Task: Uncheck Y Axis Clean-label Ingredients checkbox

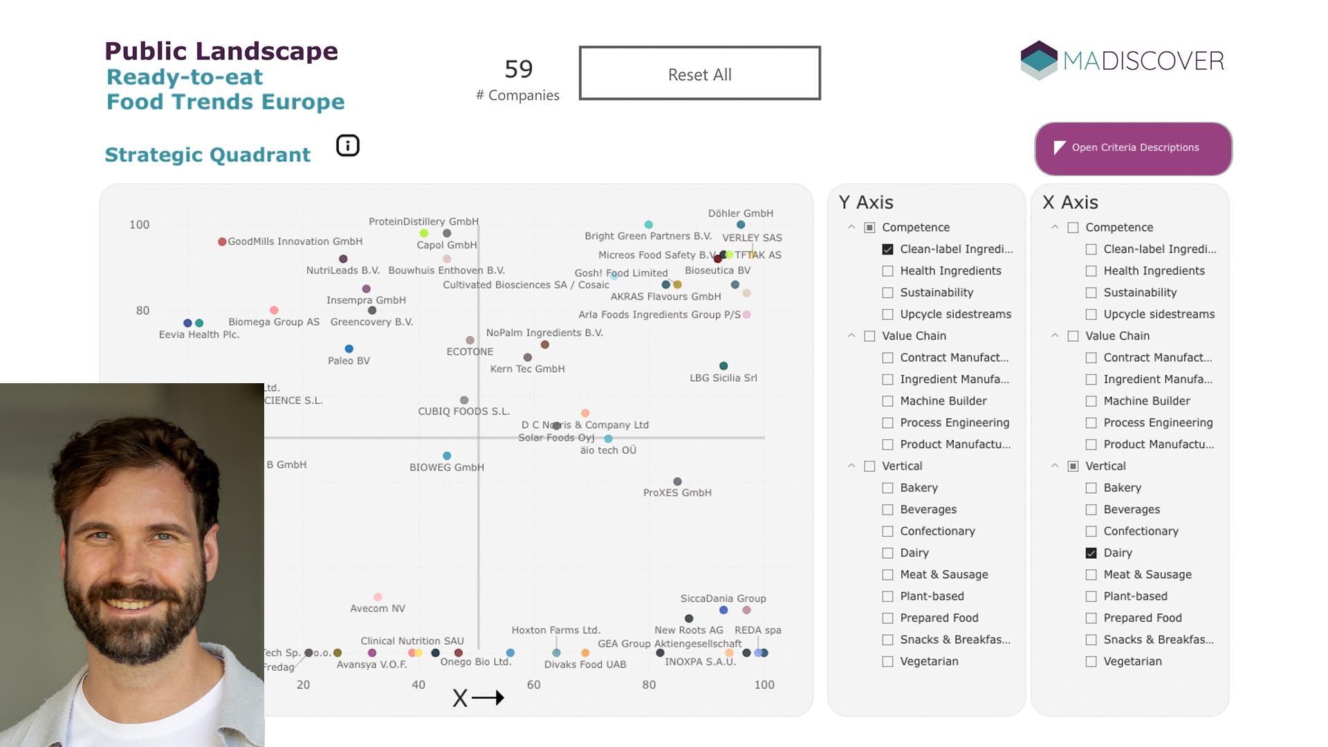Action: click(x=887, y=249)
